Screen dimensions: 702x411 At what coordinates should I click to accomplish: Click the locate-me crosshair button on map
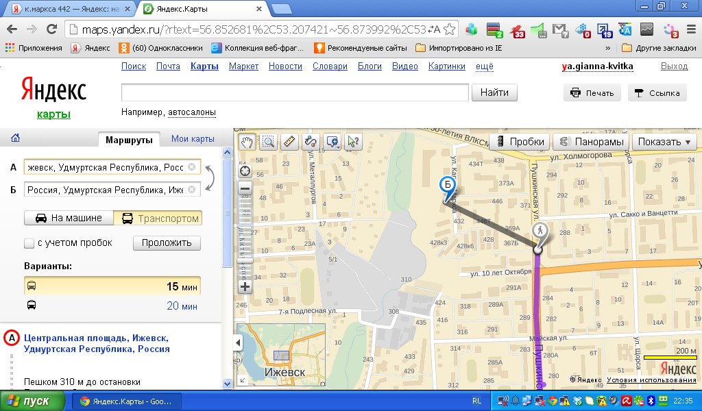245,171
